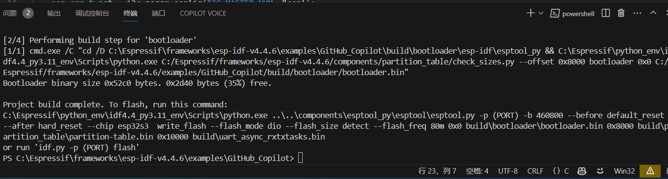Click the yellow warning status icon
Screen dimensions: 668x179
click(650, 171)
